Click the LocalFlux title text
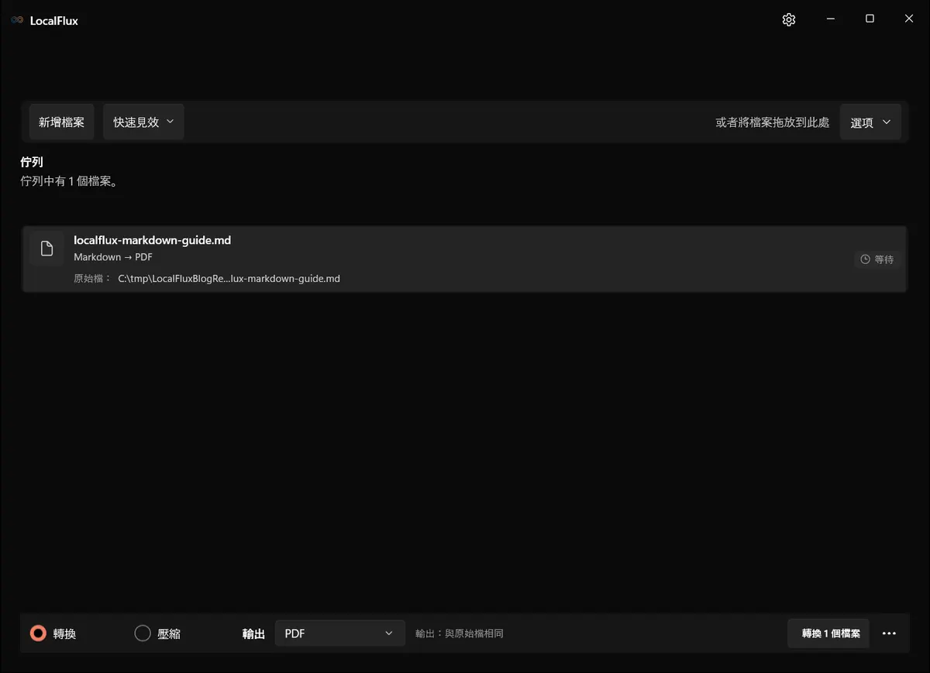The height and width of the screenshot is (673, 930). [54, 21]
